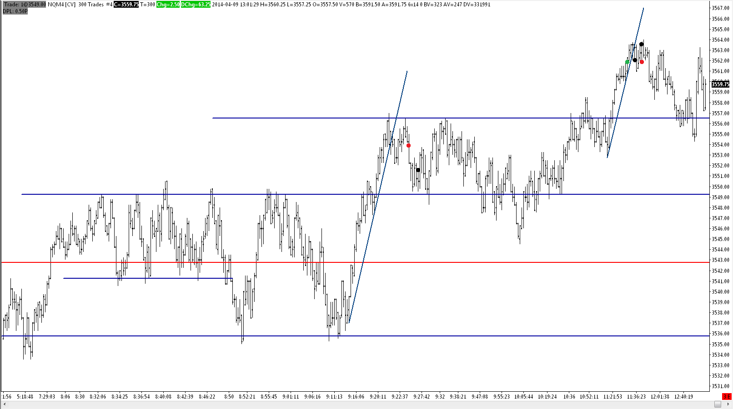
Task: Click the 5:18:48 label on the time axis
Action: coord(25,397)
